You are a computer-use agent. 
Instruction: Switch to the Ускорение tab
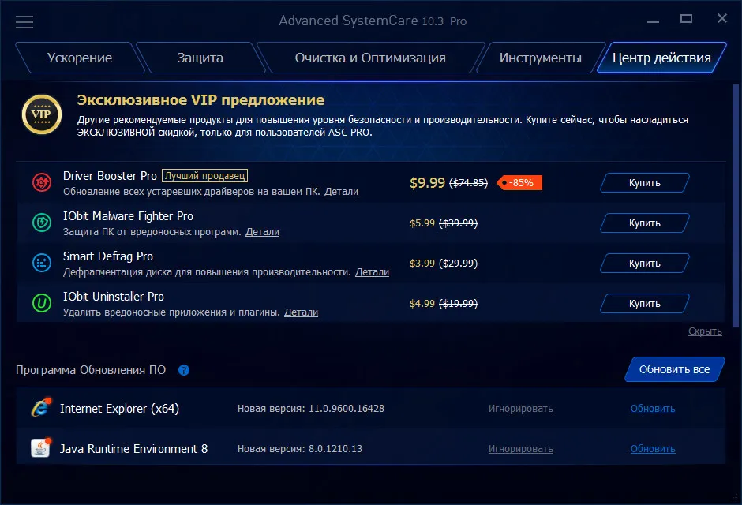pyautogui.click(x=80, y=58)
